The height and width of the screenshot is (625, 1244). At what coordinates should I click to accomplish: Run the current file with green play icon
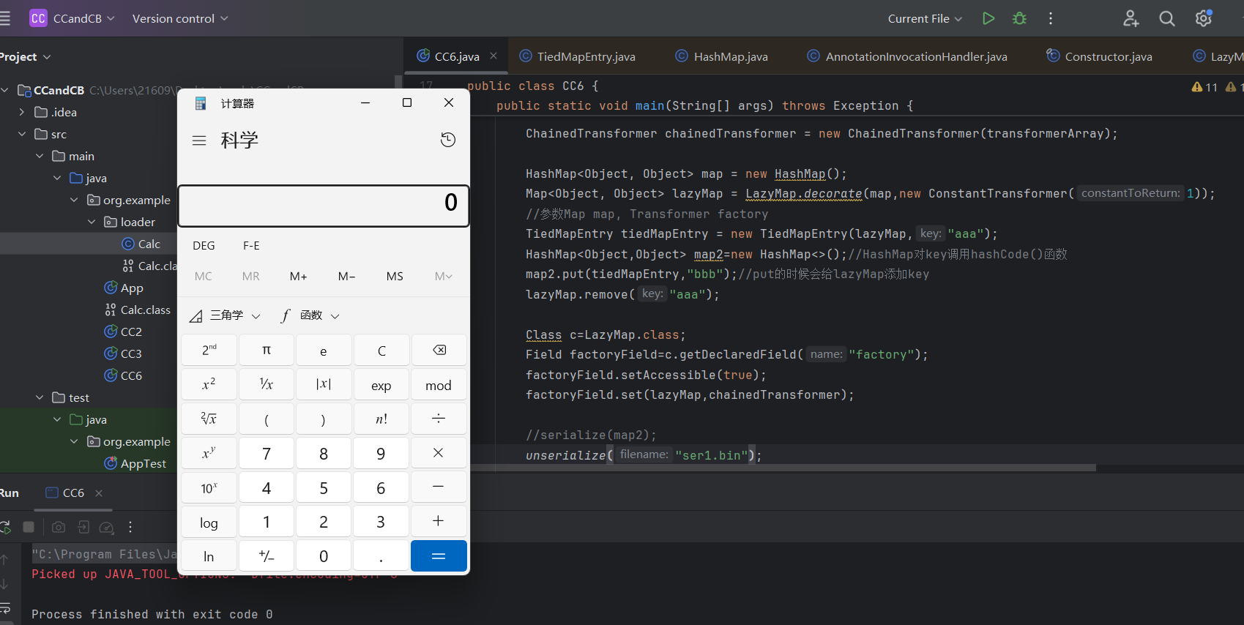pos(988,18)
